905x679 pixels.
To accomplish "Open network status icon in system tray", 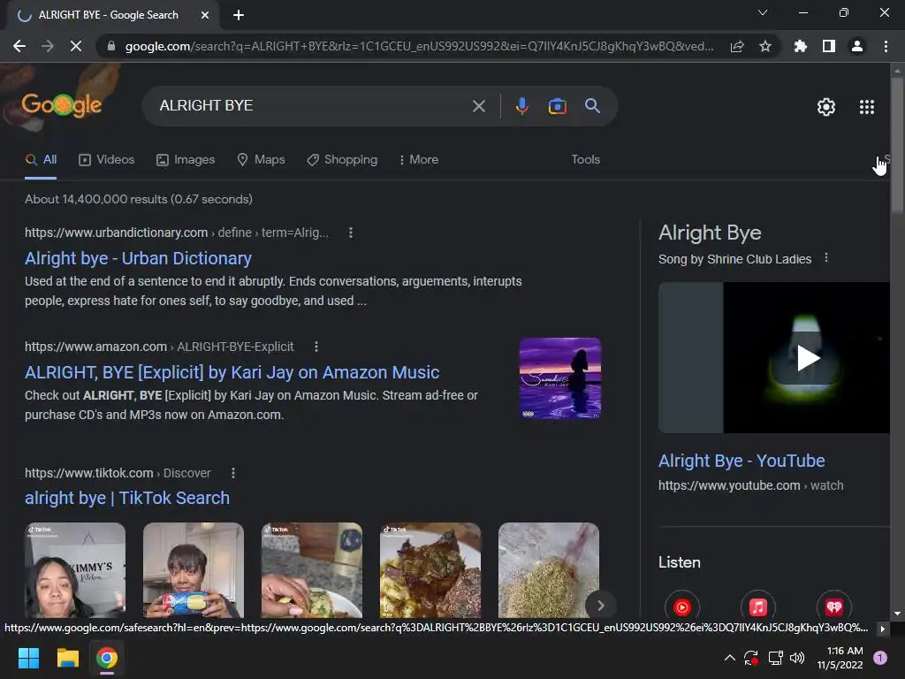I will [x=775, y=658].
